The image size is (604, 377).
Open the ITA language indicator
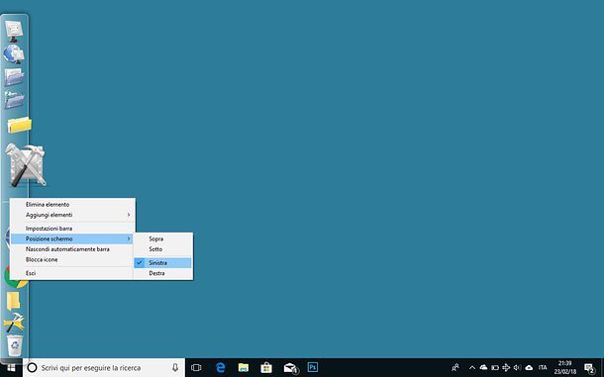click(543, 368)
